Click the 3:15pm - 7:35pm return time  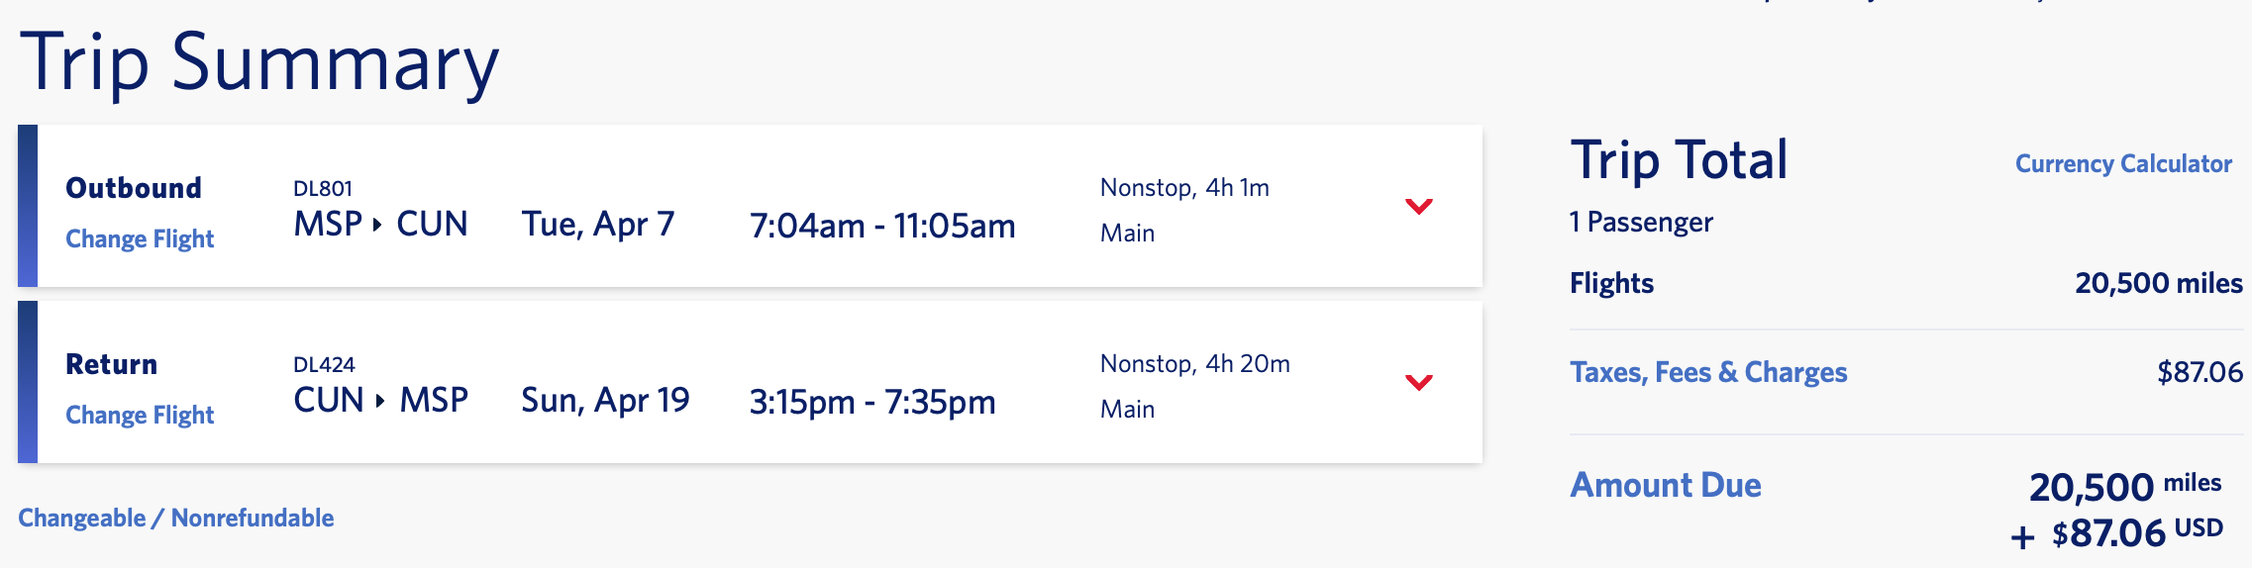(x=872, y=403)
